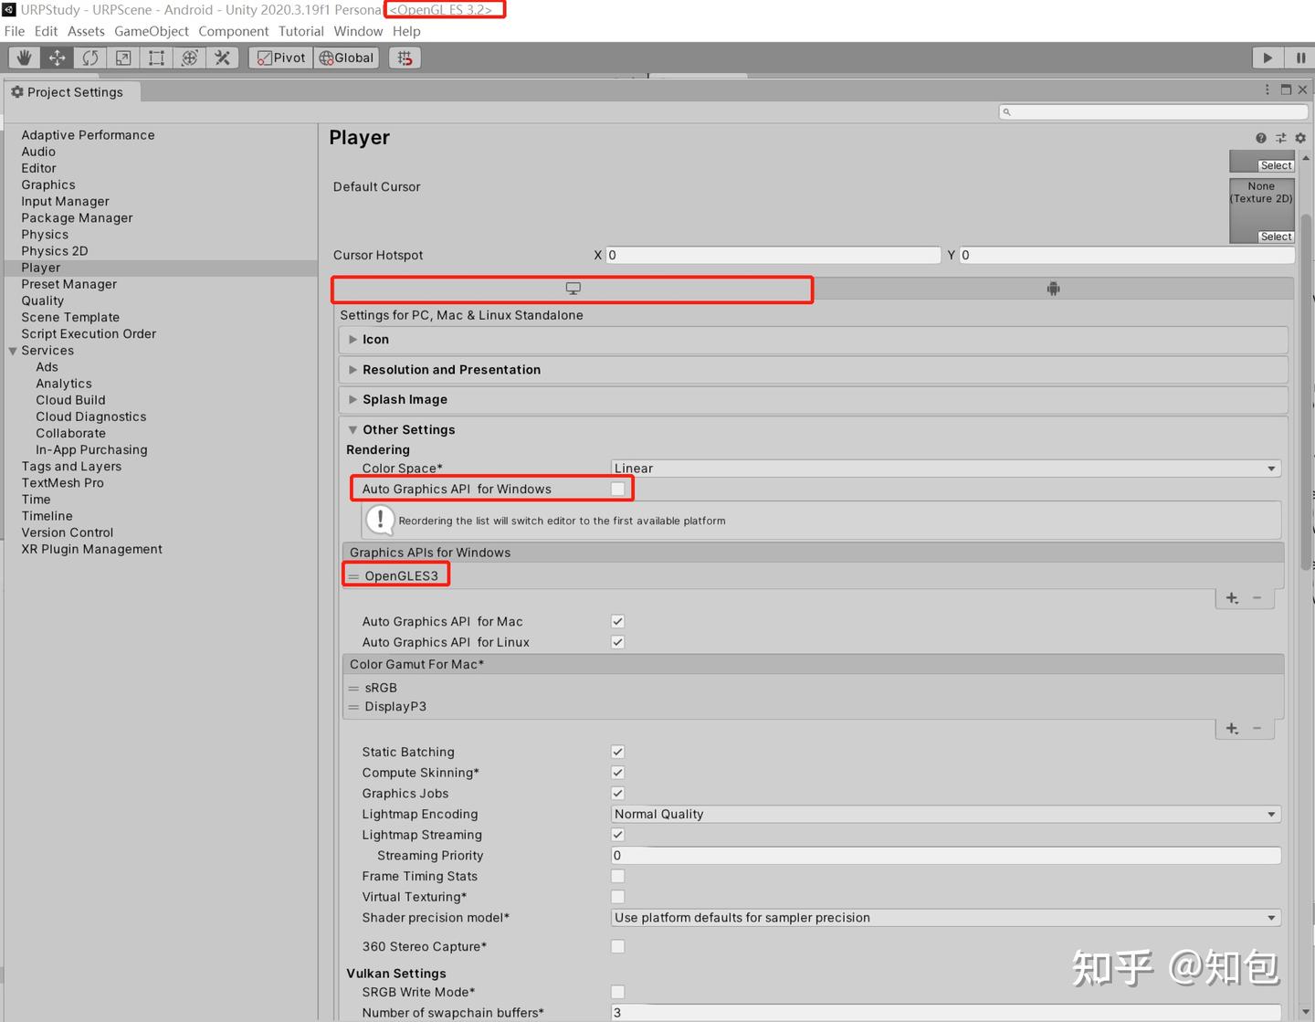Open the Window menu
1315x1022 pixels.
[x=358, y=31]
